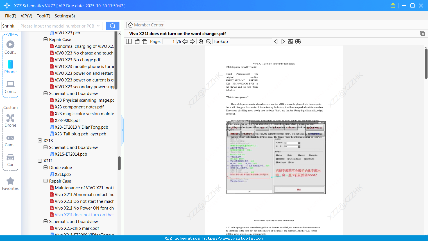Screen dimensions: 428x241
Task: Collapse the Diode value node
Action: [x=46, y=168]
